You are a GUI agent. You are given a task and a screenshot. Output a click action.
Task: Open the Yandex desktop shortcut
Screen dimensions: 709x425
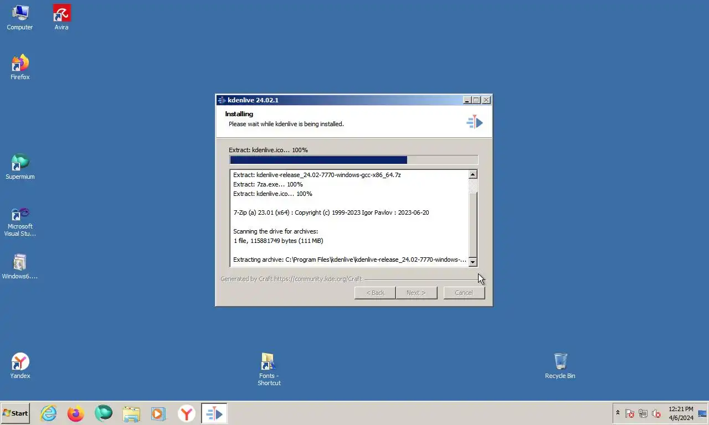(20, 366)
